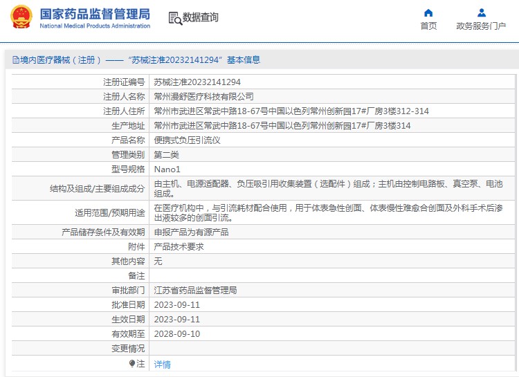Image resolution: width=519 pixels, height=377 pixels.
Task: Click the model specification value Nano1
Action: pyautogui.click(x=167, y=169)
